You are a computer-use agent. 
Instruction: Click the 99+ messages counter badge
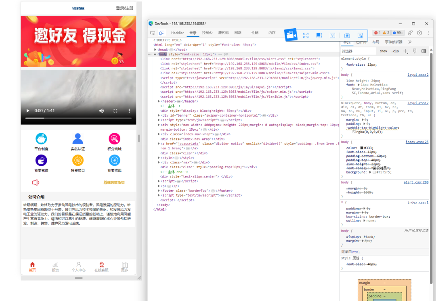398,33
